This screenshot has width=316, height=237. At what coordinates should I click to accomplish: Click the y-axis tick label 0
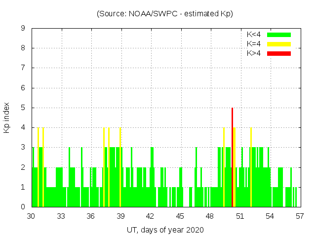pos(23,207)
